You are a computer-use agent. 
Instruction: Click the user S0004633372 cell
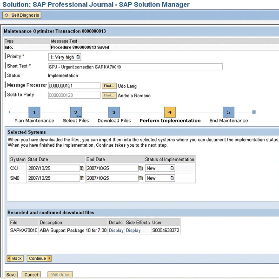click(166, 231)
